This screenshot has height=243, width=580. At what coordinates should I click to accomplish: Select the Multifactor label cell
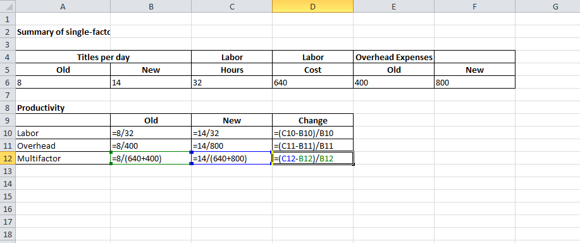tap(63, 158)
